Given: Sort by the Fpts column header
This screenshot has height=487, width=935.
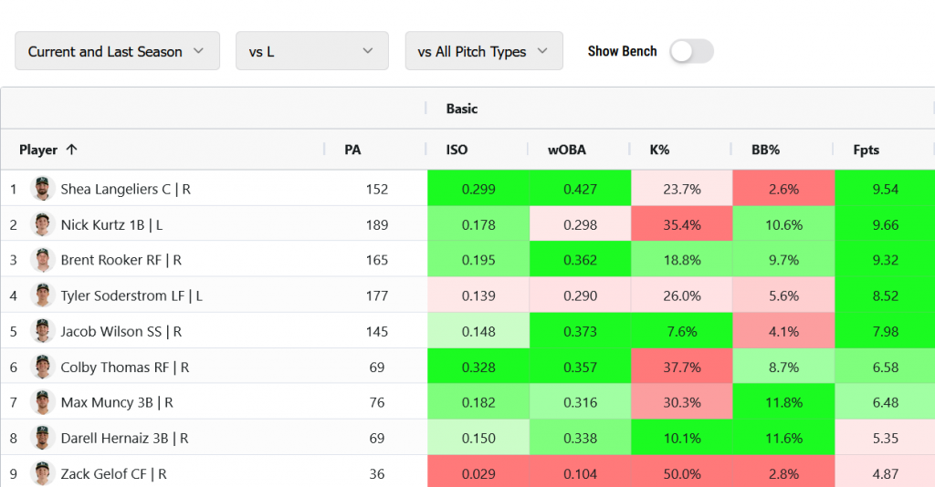Looking at the screenshot, I should [x=866, y=150].
